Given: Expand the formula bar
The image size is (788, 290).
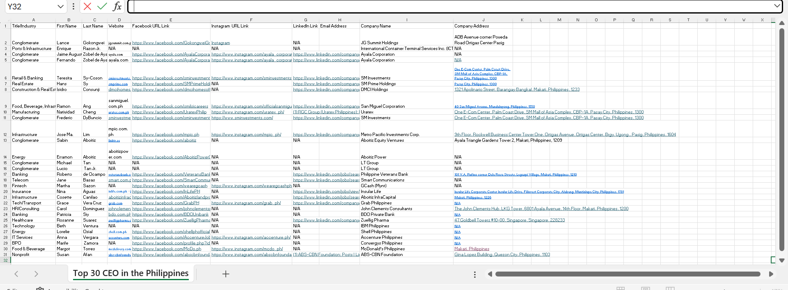Looking at the screenshot, I should click(777, 6).
